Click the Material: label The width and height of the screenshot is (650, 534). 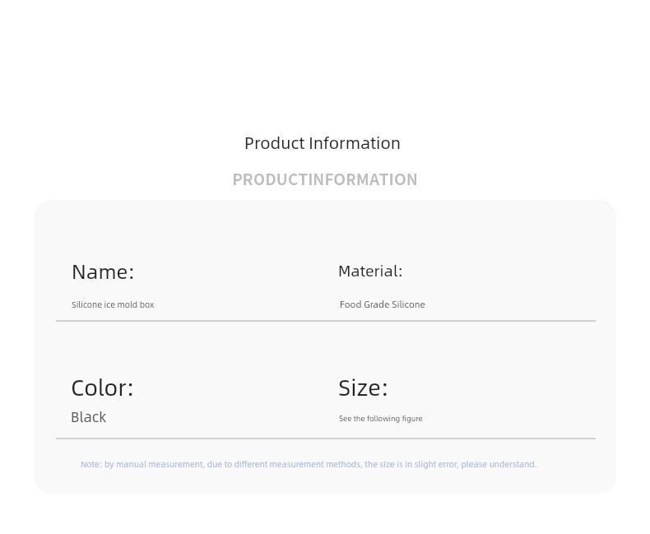click(x=370, y=272)
